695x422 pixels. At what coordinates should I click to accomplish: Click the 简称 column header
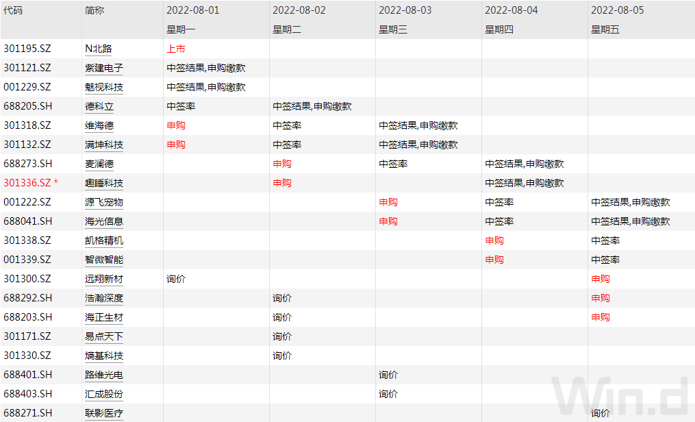pyautogui.click(x=94, y=11)
